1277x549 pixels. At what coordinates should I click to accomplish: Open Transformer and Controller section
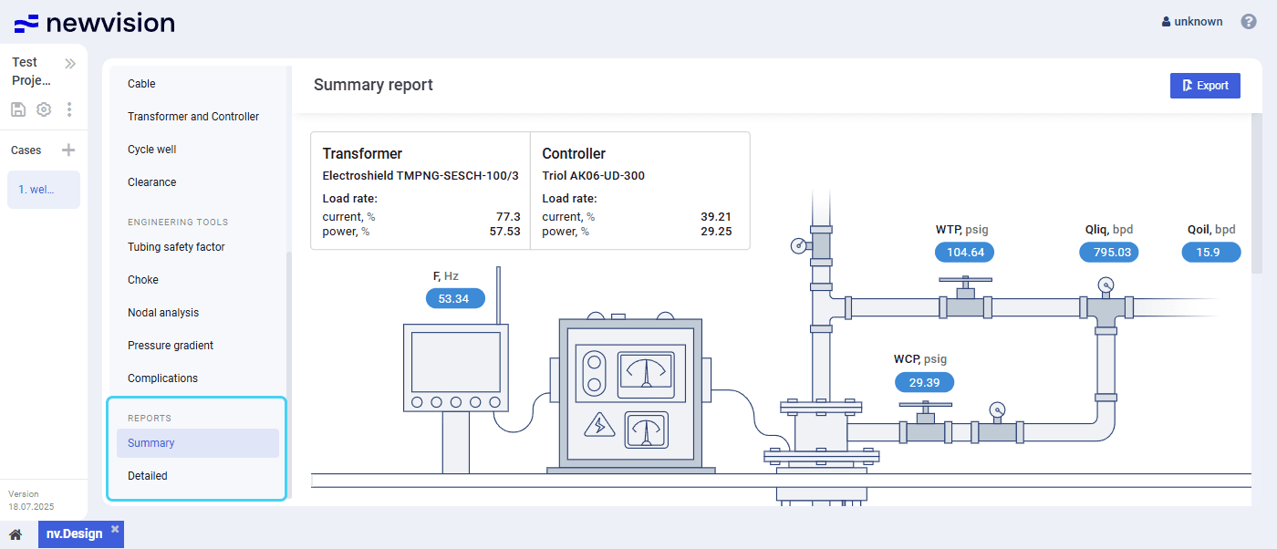[x=193, y=117]
